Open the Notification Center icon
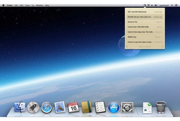Image resolution: width=180 pixels, height=121 pixels. coord(176,5)
